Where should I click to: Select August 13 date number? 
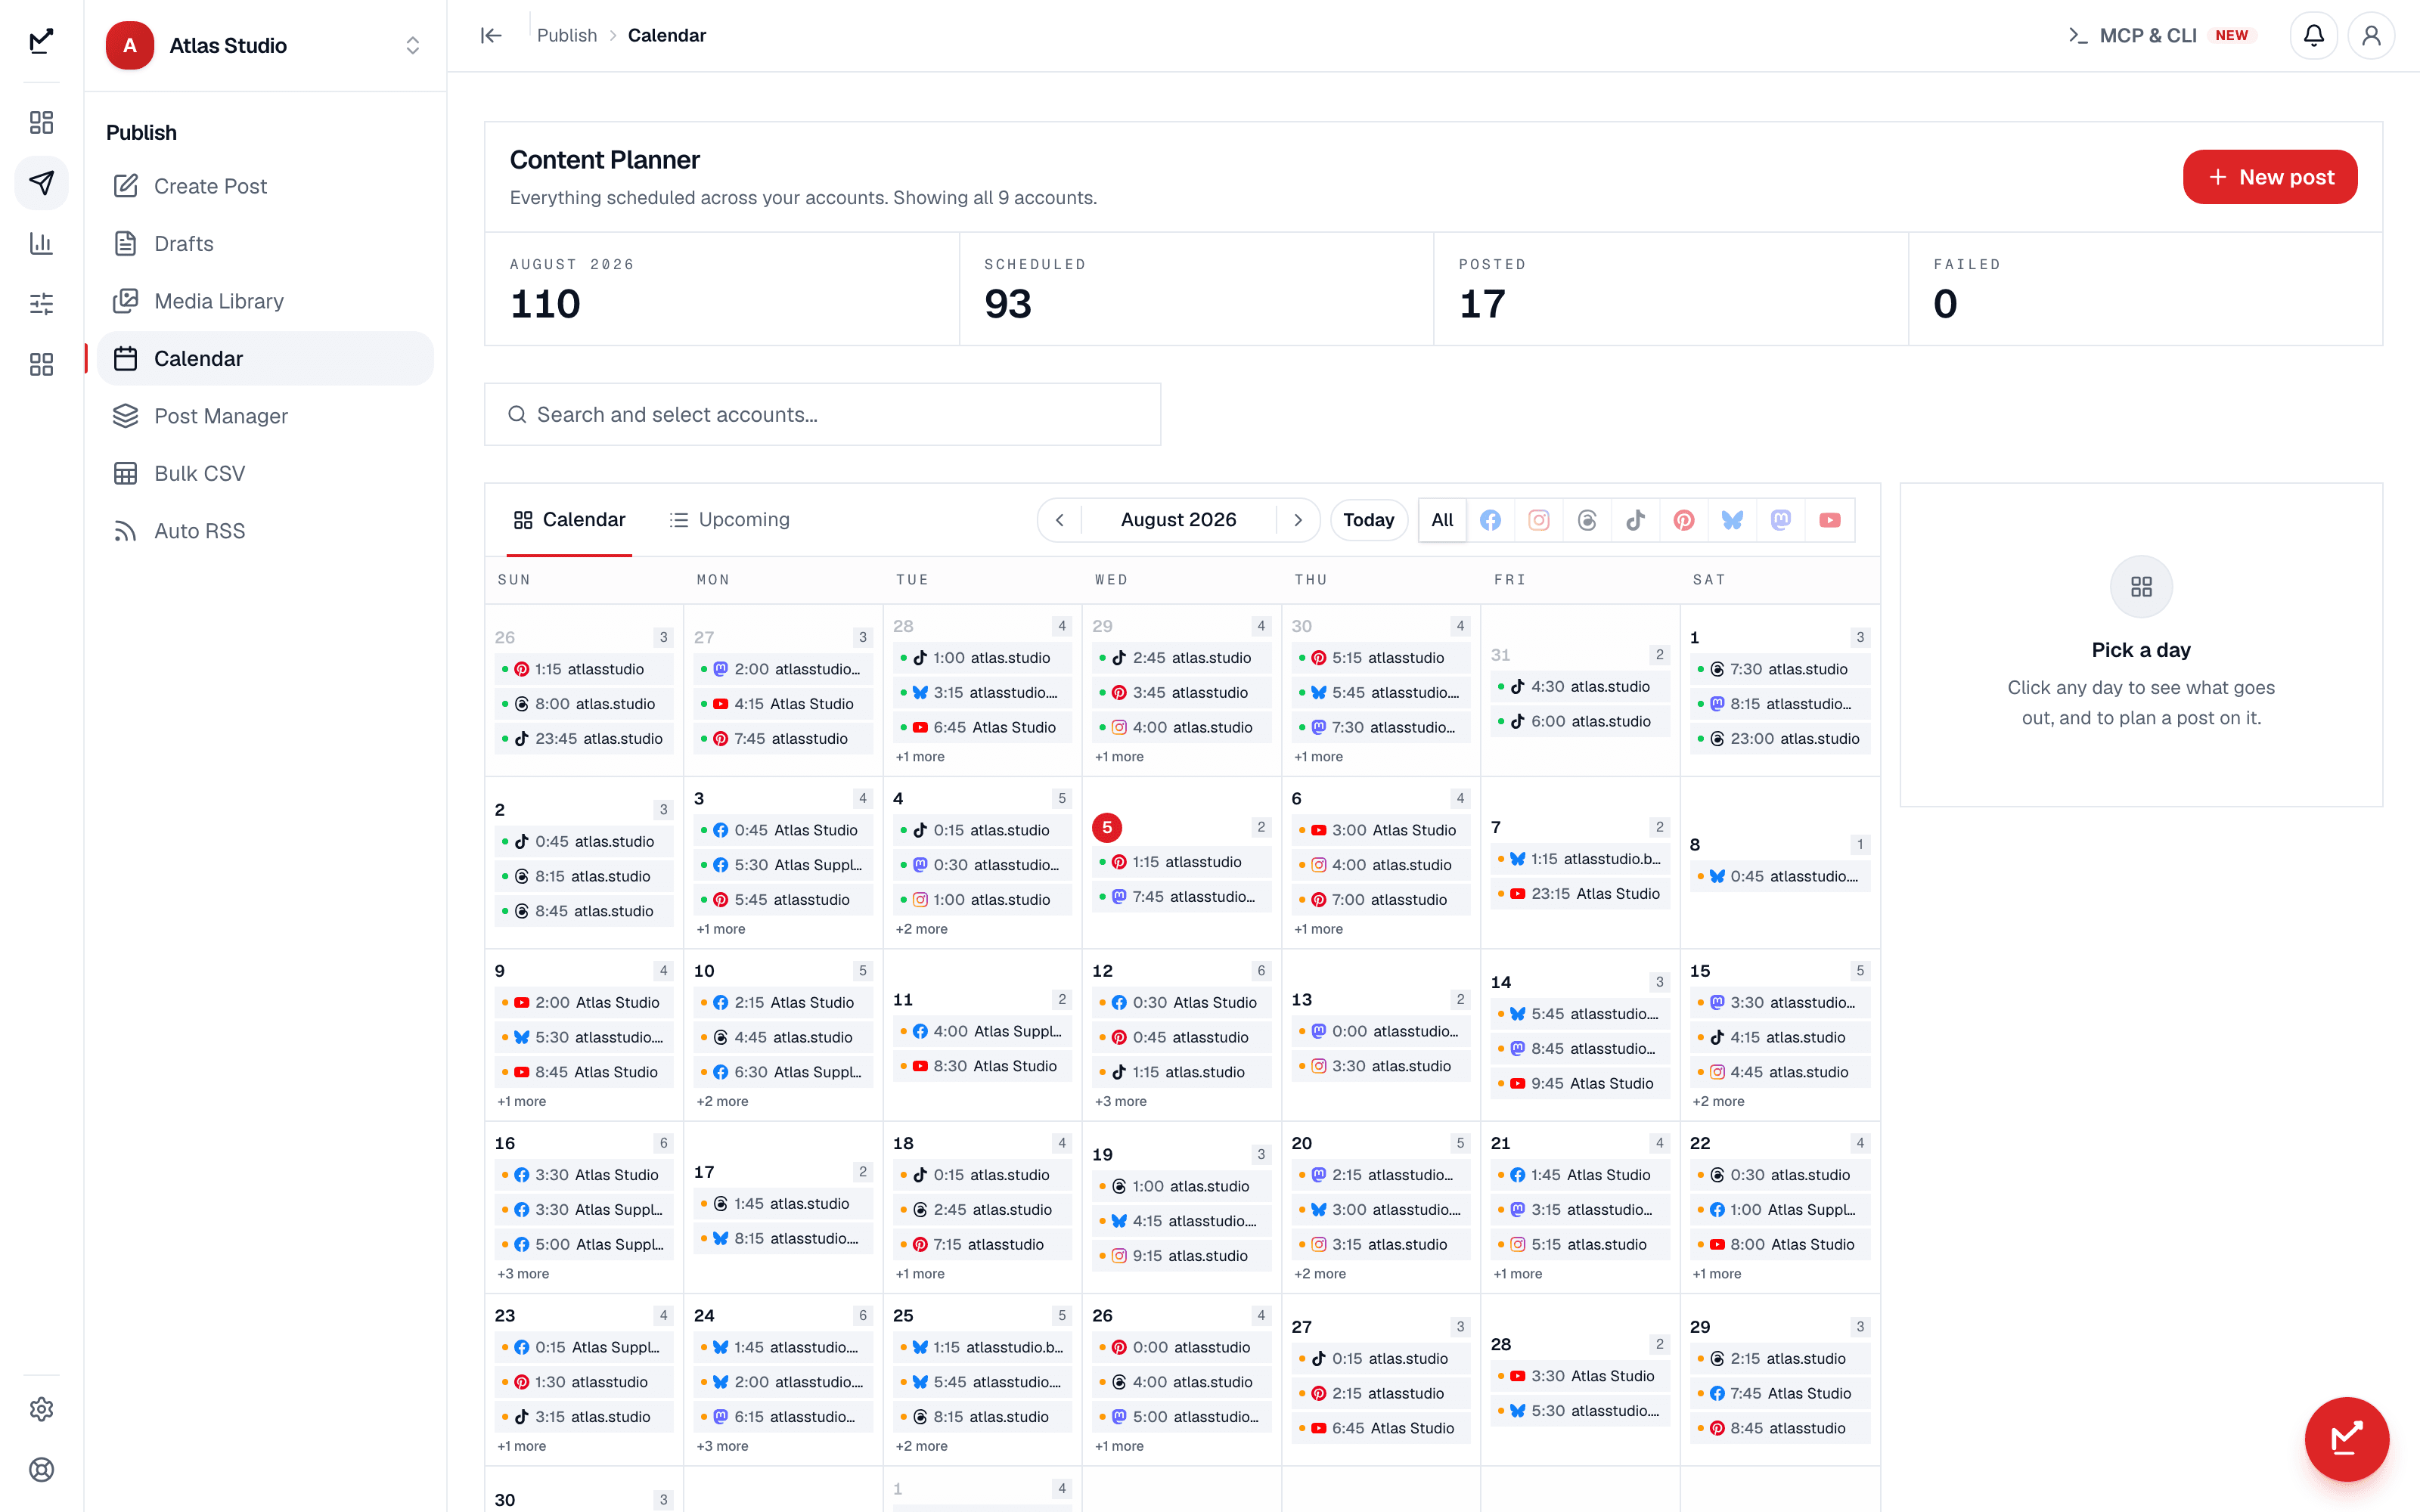point(1301,1000)
